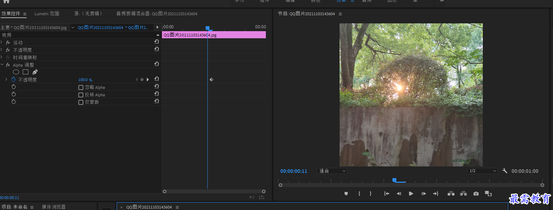Open comparison view in Program monitor

(x=488, y=194)
